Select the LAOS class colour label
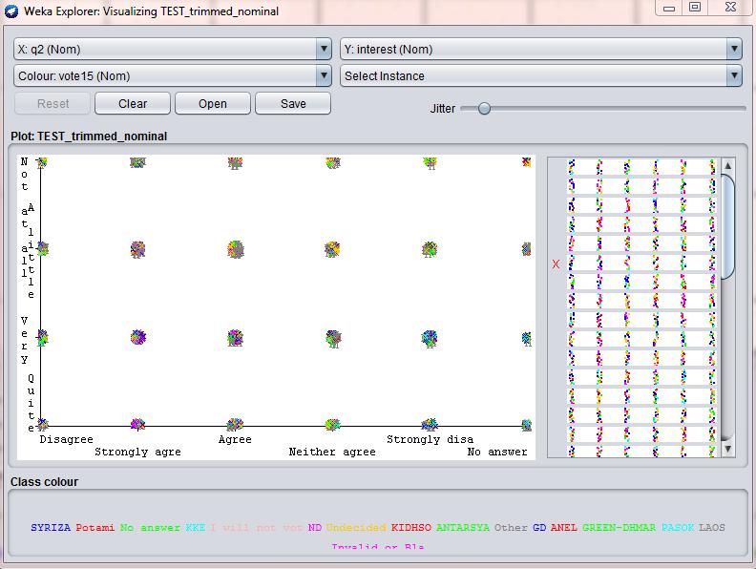Screen dimensions: 756x569 pyautogui.click(x=712, y=528)
